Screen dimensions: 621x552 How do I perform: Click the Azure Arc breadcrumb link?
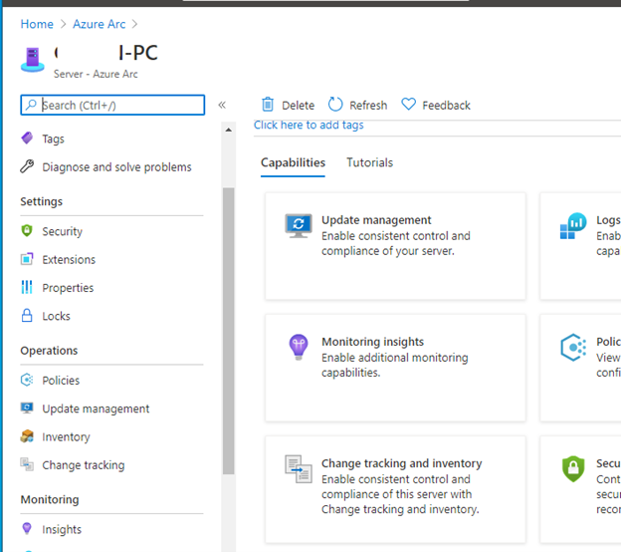tap(100, 24)
